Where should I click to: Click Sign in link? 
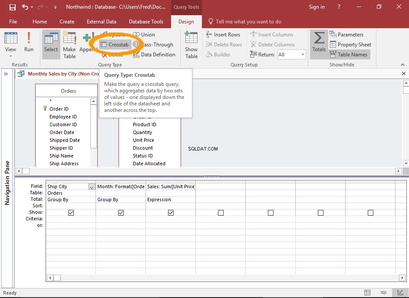317,7
